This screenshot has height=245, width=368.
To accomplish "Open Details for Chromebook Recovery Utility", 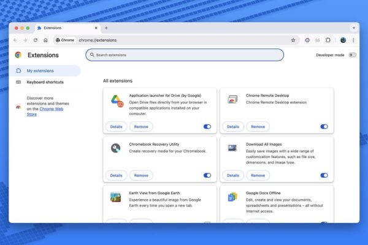I will pos(116,175).
